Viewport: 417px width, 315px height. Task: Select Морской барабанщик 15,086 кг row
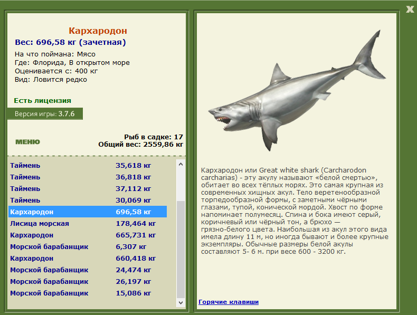pyautogui.click(x=88, y=293)
